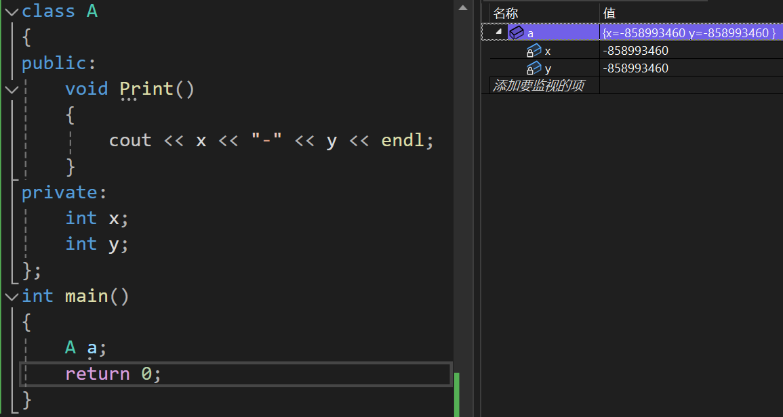The width and height of the screenshot is (783, 417).
Task: Click the private field icon for x
Action: click(534, 50)
